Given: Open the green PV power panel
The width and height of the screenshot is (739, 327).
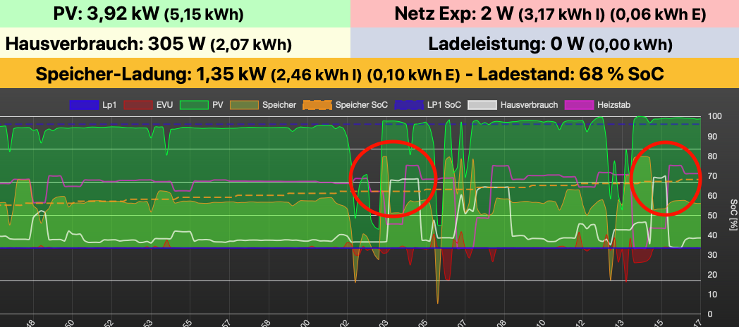Looking at the screenshot, I should click(x=175, y=13).
